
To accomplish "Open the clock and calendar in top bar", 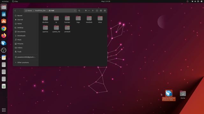I will [x=106, y=1].
